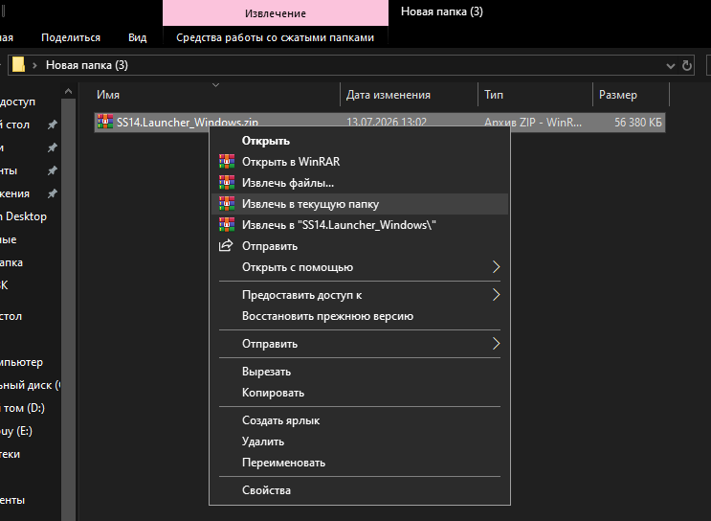Click the share icon next to first 'Отправить'
711x521 pixels.
(226, 245)
